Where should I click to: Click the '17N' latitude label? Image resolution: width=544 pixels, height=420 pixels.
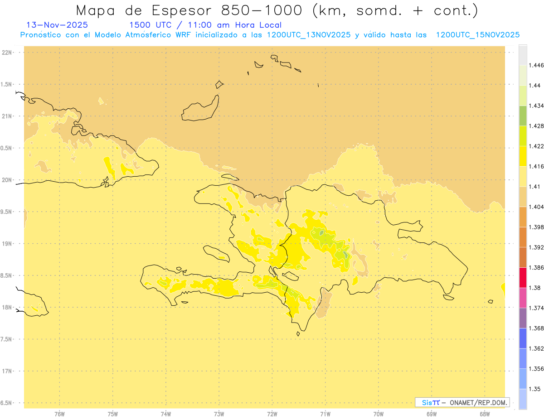coord(7,371)
